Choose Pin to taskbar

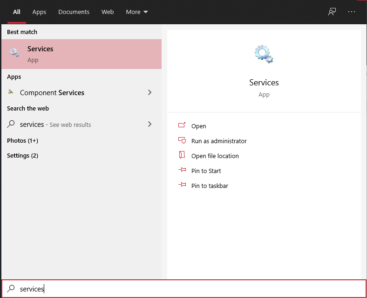(210, 186)
